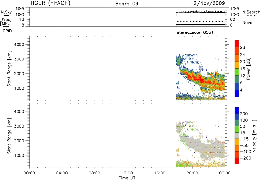Screen dimensions: 260x180
Task: Select the N.Search legend label
Action: click(x=251, y=12)
